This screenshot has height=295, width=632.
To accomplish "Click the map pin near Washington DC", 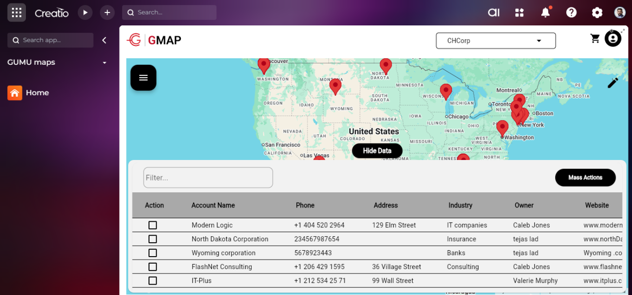I will 502,128.
